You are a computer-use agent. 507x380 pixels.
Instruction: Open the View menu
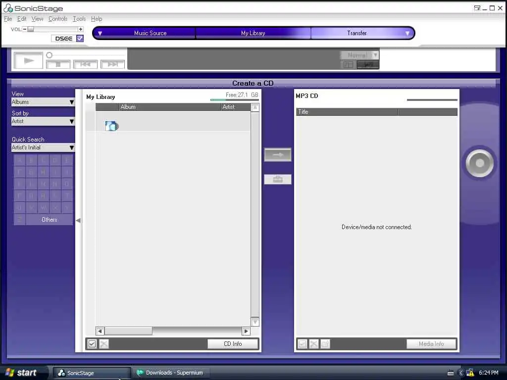(x=38, y=19)
